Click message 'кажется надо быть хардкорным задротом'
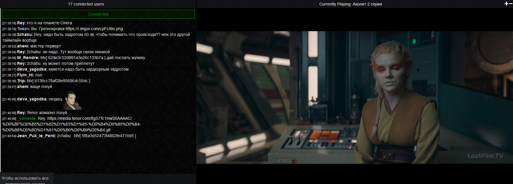Viewport: 513px width, 184px height. tap(88, 69)
